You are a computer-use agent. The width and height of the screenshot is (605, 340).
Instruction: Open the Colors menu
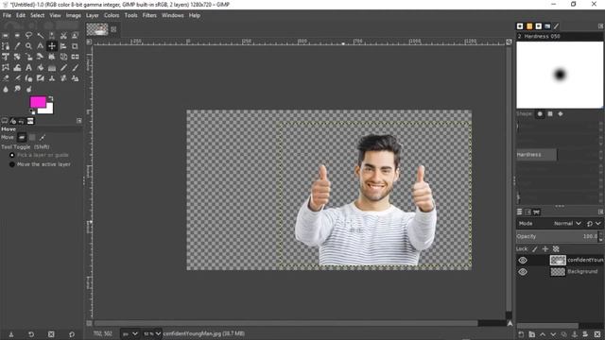click(x=112, y=15)
